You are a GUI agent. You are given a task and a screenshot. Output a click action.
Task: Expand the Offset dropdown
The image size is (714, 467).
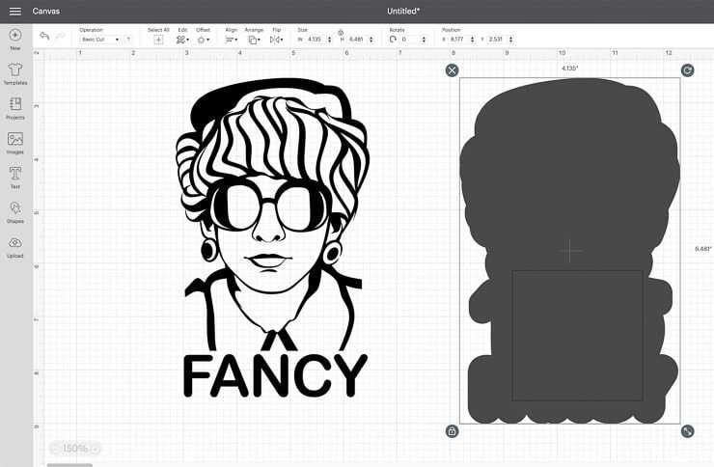[204, 40]
